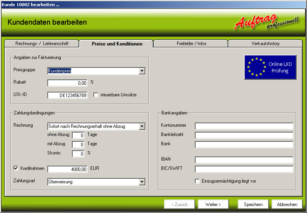Tick Einzugsermächtigung liegt vor checkbox
The height and width of the screenshot is (213, 307).
pyautogui.click(x=197, y=181)
